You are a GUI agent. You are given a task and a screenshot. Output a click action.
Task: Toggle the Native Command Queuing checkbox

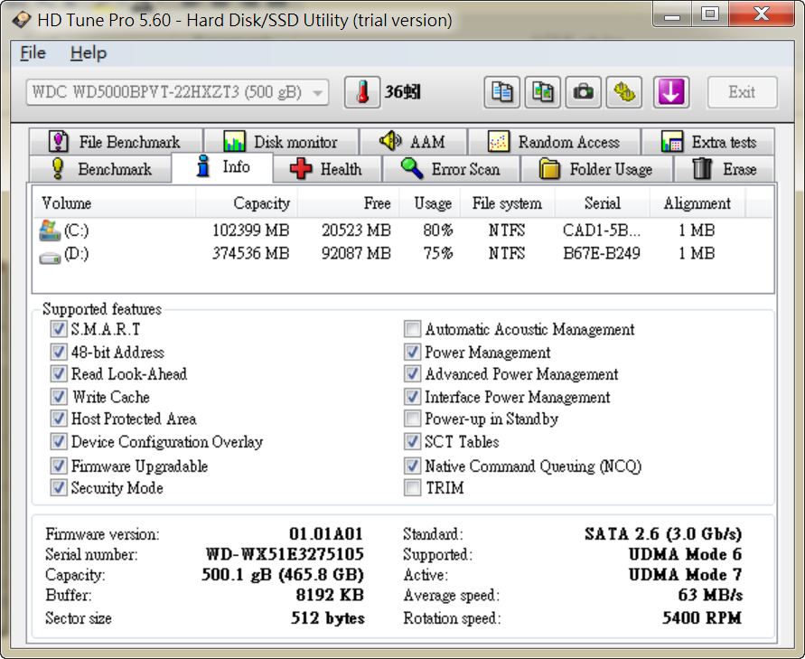[412, 466]
